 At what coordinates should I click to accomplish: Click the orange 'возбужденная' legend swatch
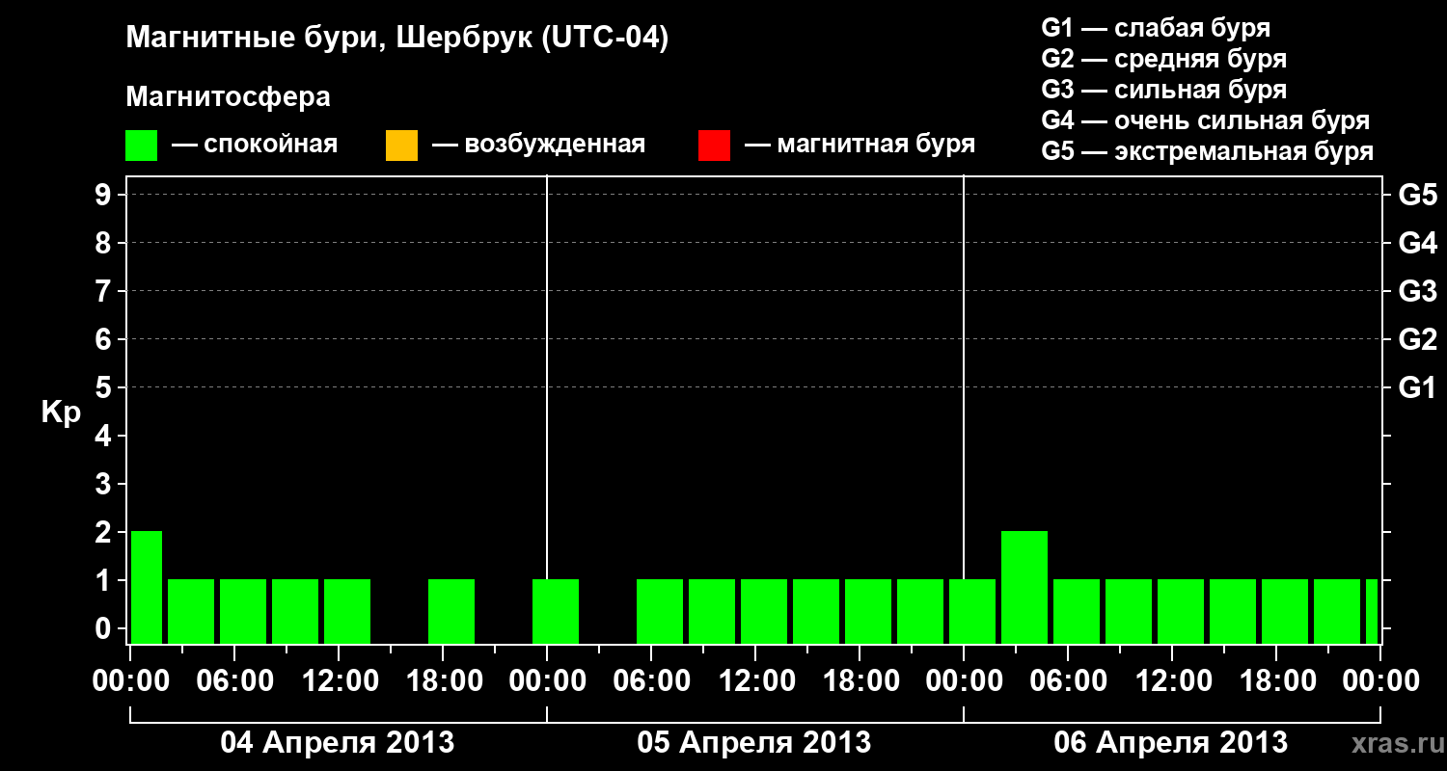[x=401, y=146]
